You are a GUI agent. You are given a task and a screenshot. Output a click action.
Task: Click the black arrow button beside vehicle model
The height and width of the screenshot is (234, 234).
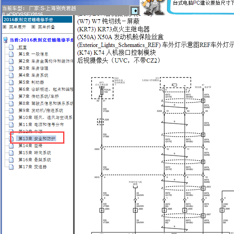pyautogui.click(x=135, y=11)
